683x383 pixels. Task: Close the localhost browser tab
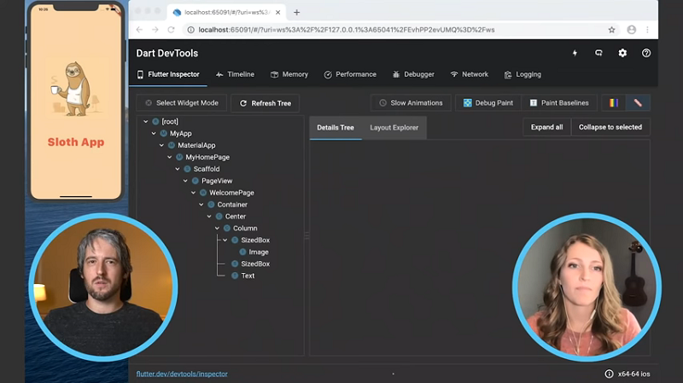[x=278, y=12]
